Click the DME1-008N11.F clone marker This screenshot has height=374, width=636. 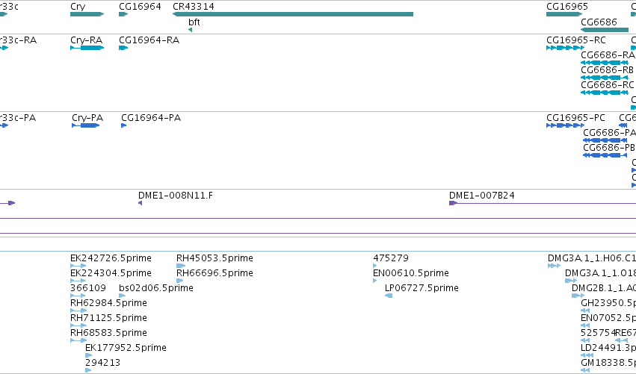pos(140,203)
